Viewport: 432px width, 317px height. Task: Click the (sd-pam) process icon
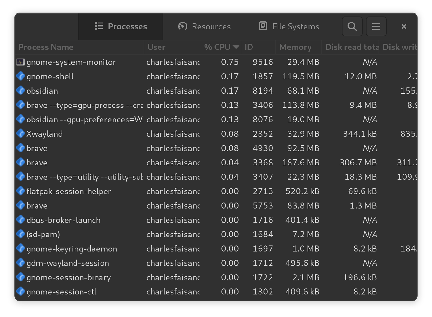(21, 234)
